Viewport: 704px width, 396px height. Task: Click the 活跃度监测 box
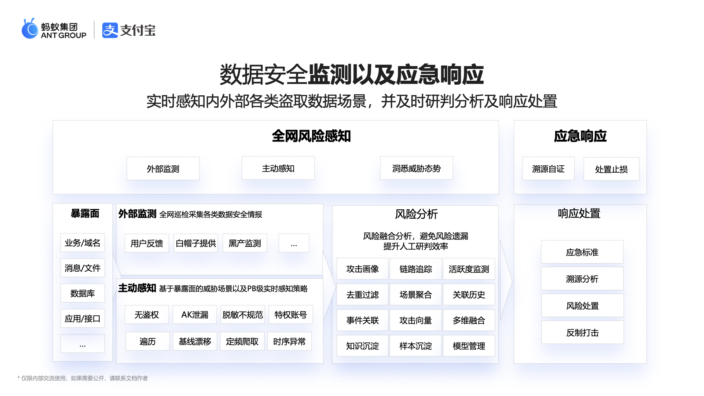click(469, 269)
